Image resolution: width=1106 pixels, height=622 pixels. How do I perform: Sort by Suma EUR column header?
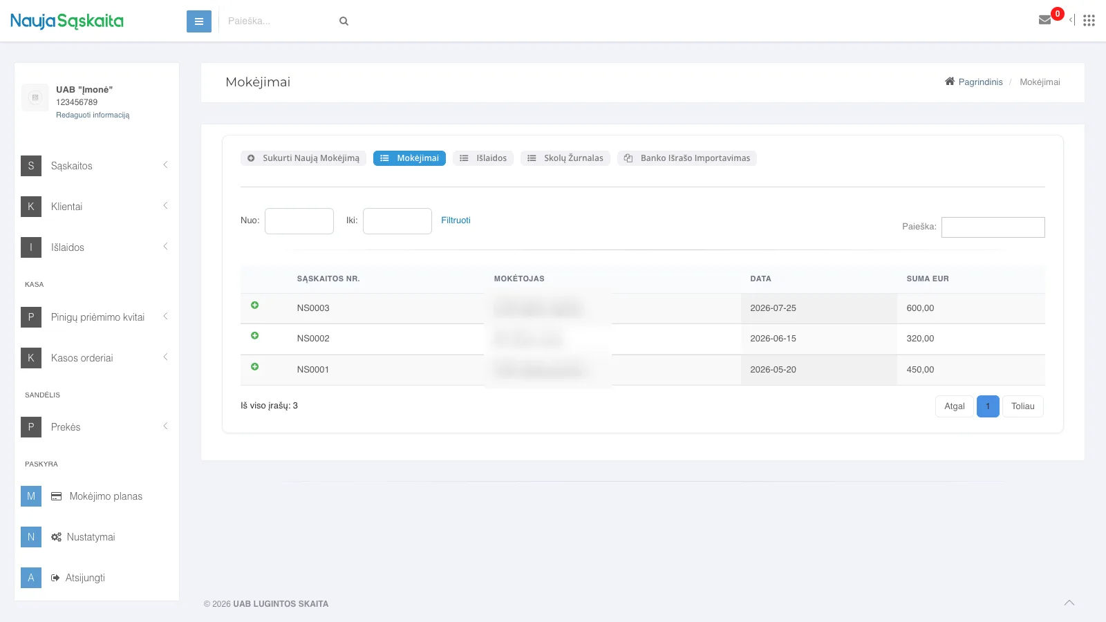click(x=928, y=279)
